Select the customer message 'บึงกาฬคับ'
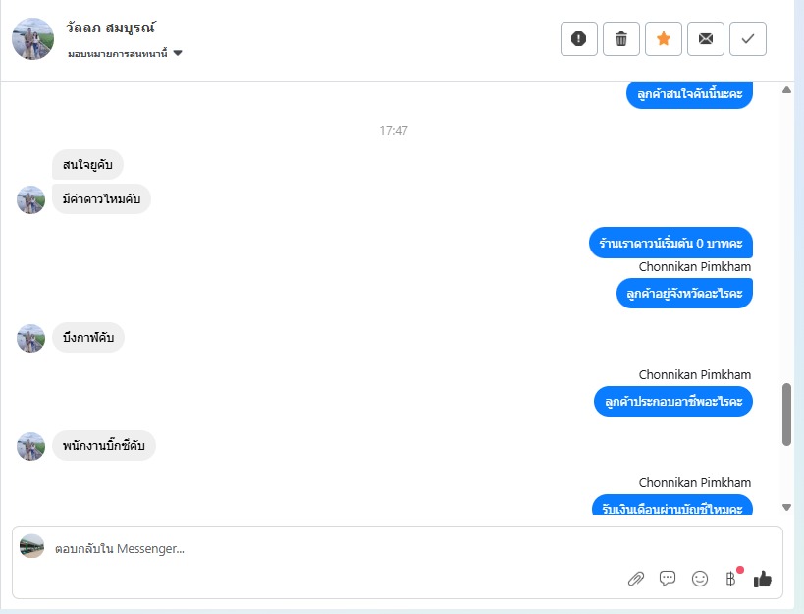The height and width of the screenshot is (614, 804). (88, 338)
